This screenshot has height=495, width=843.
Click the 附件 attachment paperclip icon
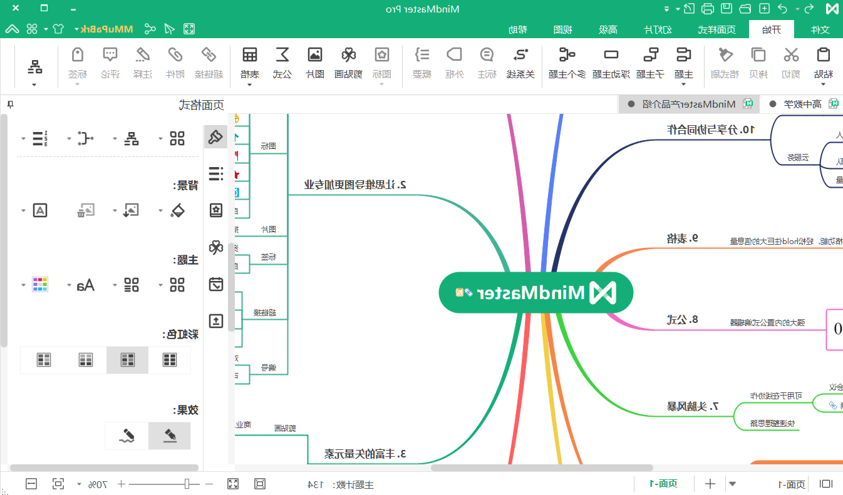tap(175, 55)
